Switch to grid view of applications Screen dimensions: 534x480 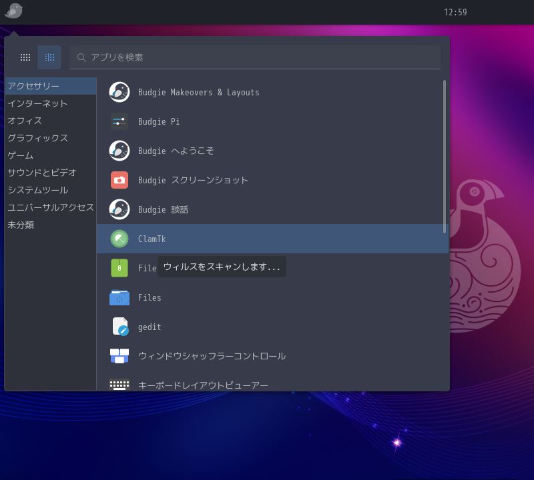[25, 57]
